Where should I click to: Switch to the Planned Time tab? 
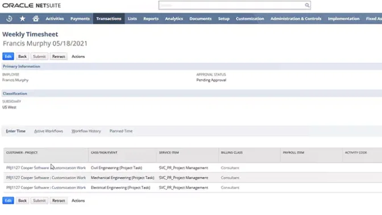pos(121,131)
